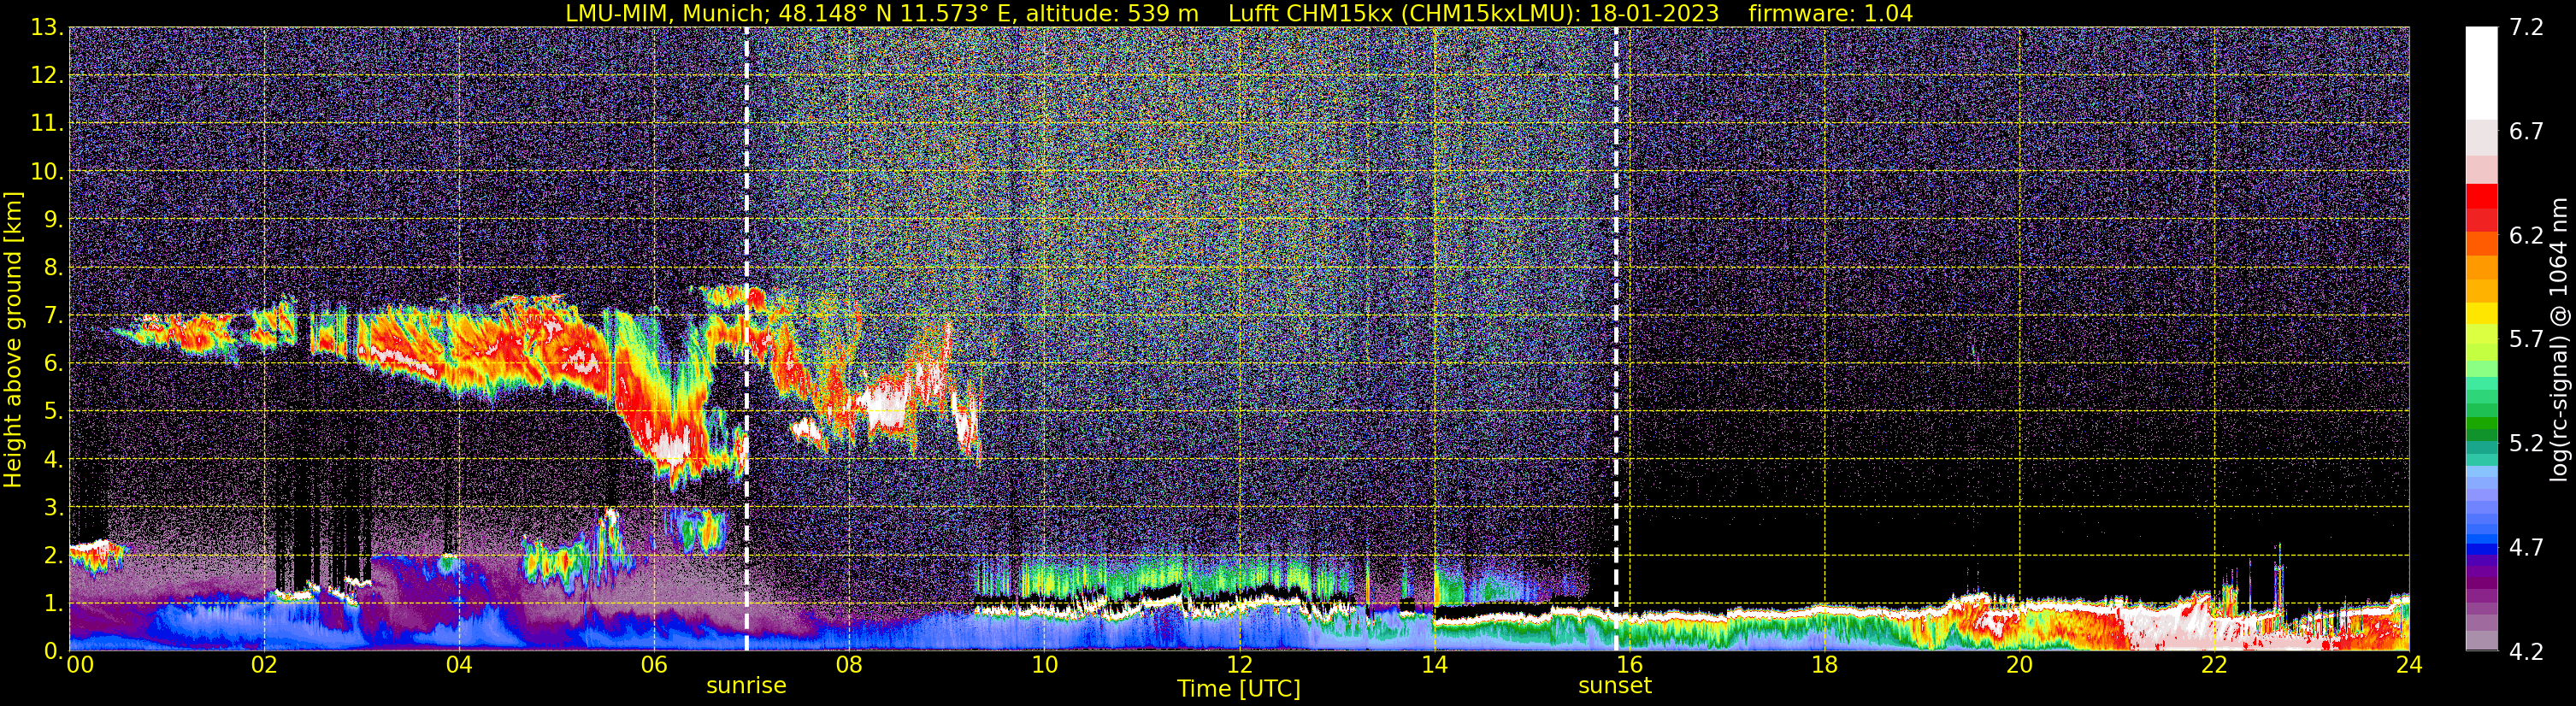Screen dimensions: 2576x706
Task: Click the 16 tick on the time axis
Action: (x=1630, y=666)
